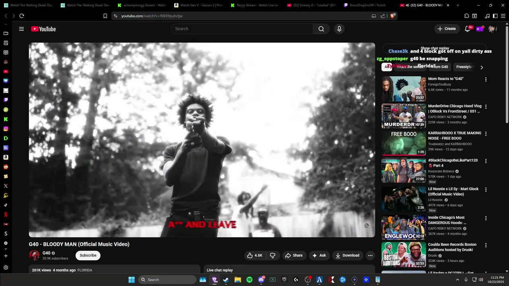Open Create menu
The height and width of the screenshot is (286, 509).
[x=447, y=29]
